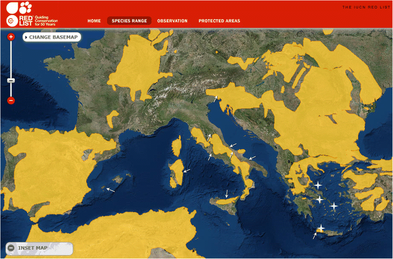Switch to the Observation tab
This screenshot has height=259, width=393.
(x=172, y=21)
